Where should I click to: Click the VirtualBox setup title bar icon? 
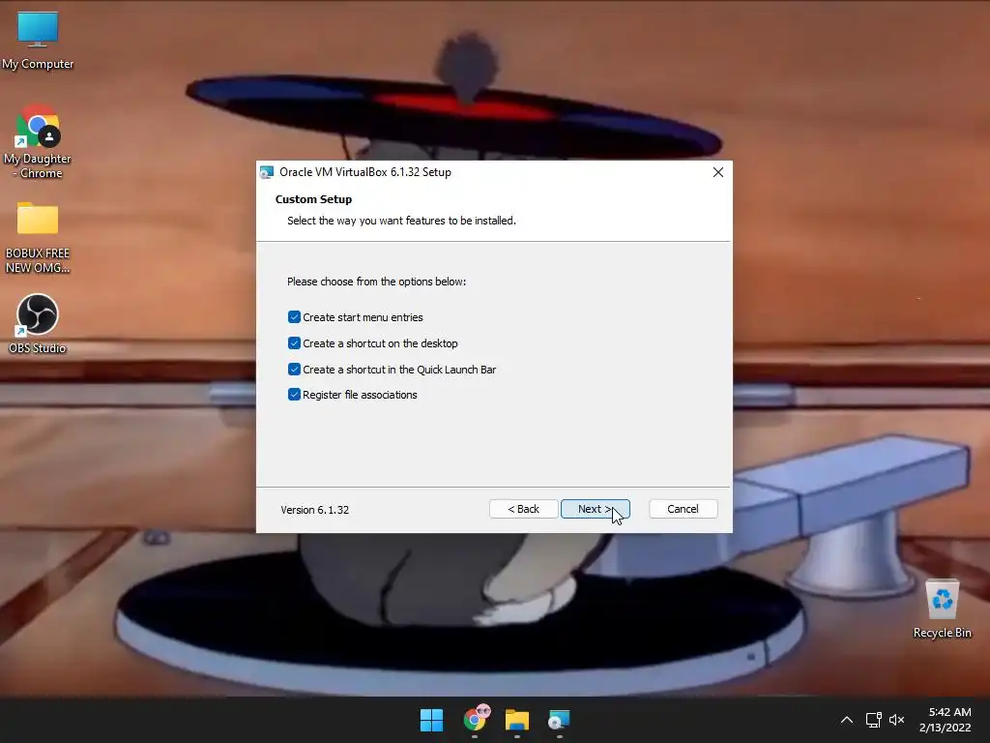pyautogui.click(x=267, y=172)
